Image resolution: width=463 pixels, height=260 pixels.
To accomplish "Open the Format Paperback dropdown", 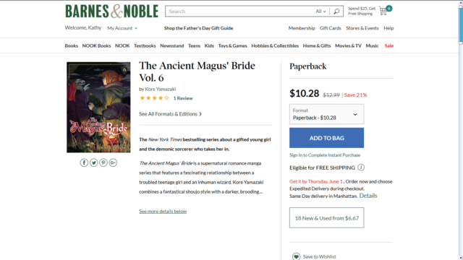I will coord(326,114).
